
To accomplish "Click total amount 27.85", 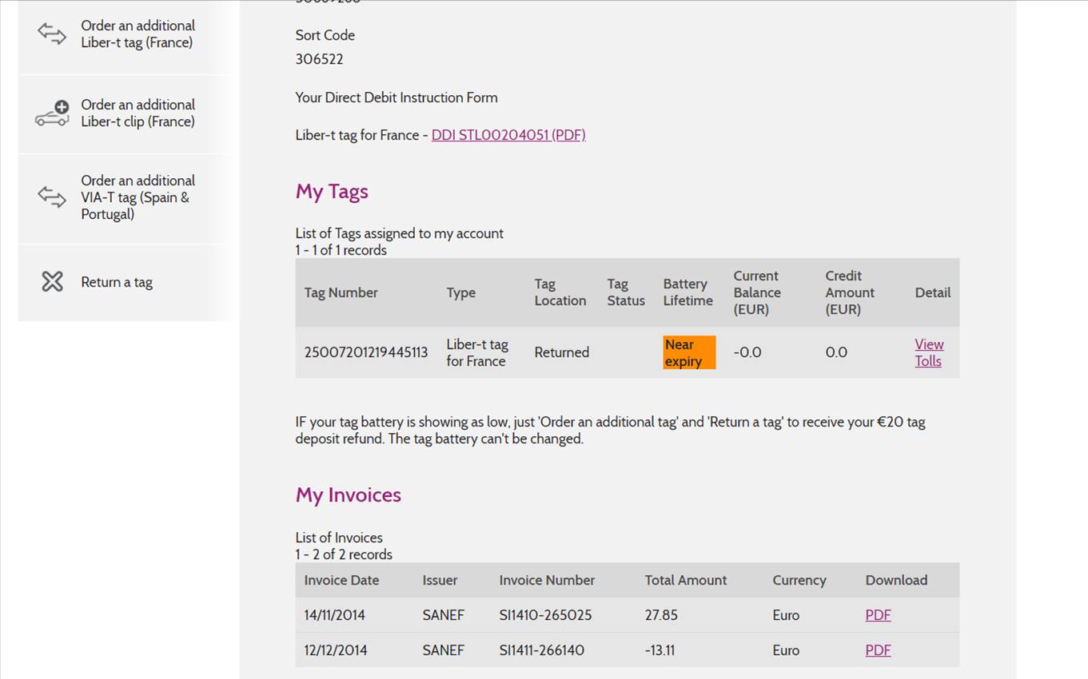I will (x=661, y=615).
